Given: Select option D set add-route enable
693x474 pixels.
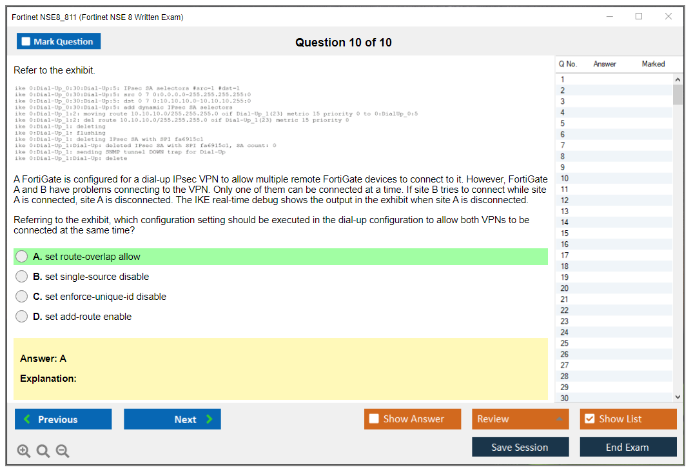Looking at the screenshot, I should (22, 317).
